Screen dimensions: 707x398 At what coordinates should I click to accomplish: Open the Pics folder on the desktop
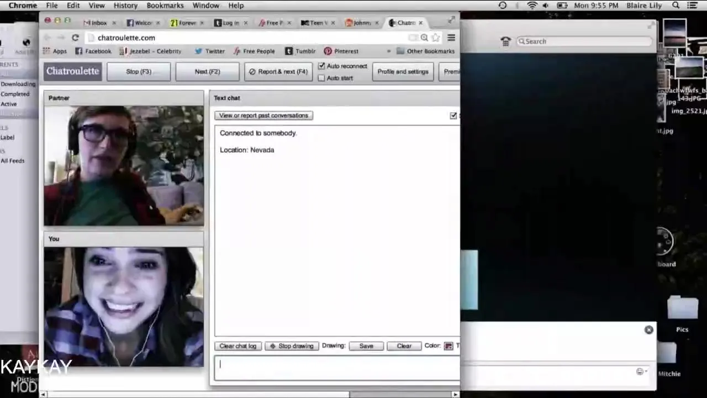[683, 313]
